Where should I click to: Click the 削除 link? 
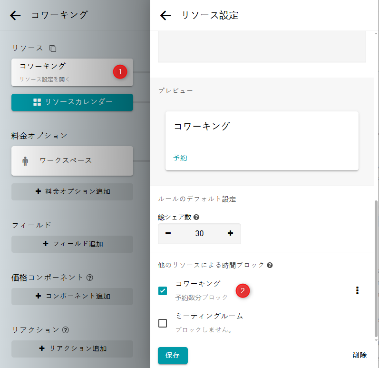pyautogui.click(x=360, y=355)
